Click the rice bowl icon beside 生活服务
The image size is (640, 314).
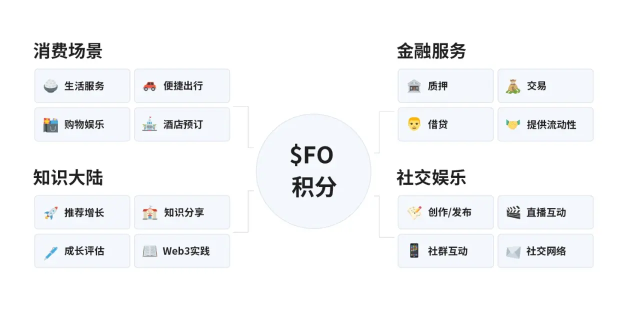click(50, 86)
